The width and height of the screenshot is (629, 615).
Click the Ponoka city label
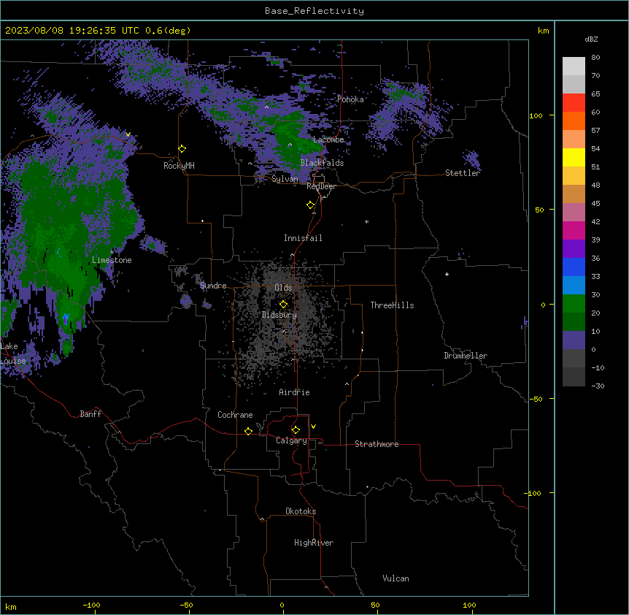[350, 99]
